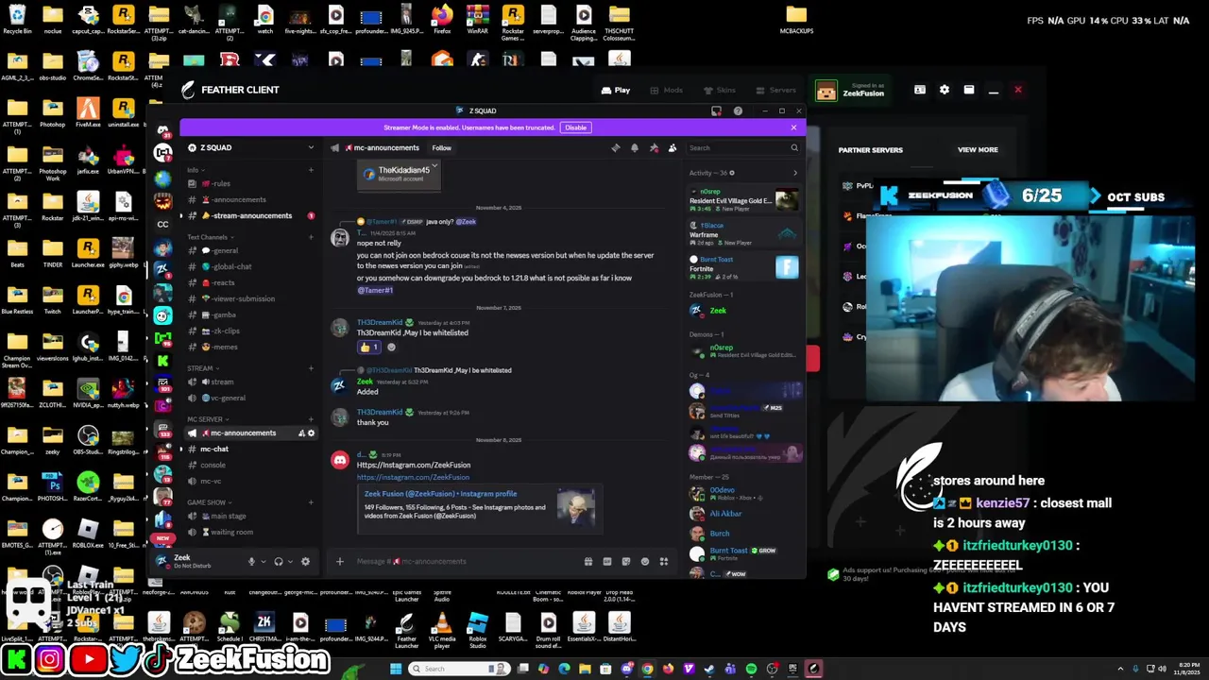This screenshot has height=680, width=1209.
Task: Open the console channel
Action: pos(250,466)
